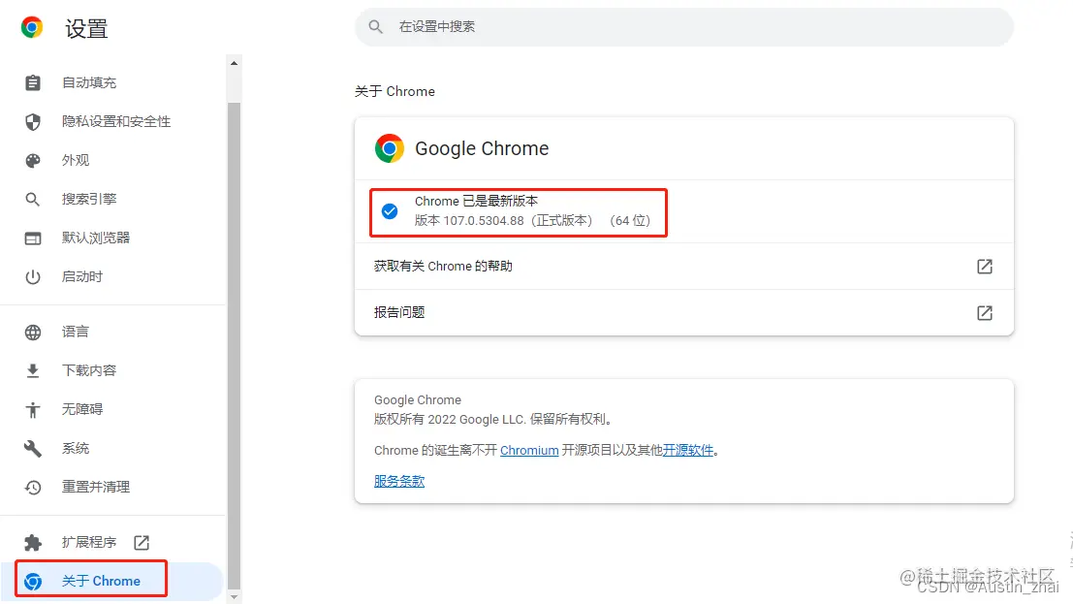Click the 系统 wrench icon
The width and height of the screenshot is (1073, 604).
coord(33,449)
